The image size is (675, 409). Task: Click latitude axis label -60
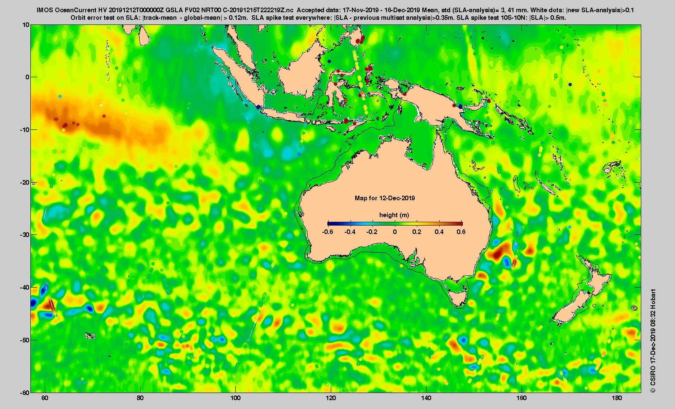[25, 392]
